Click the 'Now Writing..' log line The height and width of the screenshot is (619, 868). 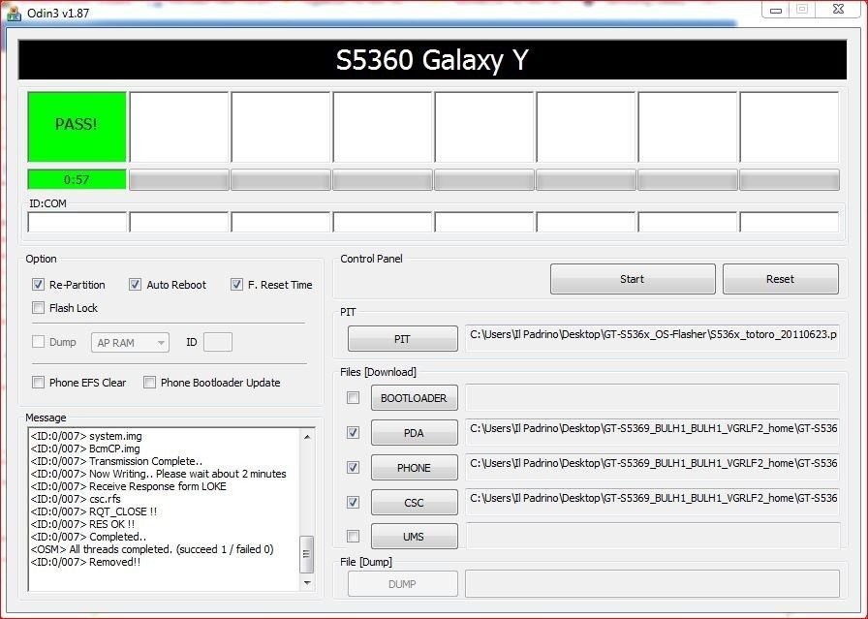click(158, 474)
